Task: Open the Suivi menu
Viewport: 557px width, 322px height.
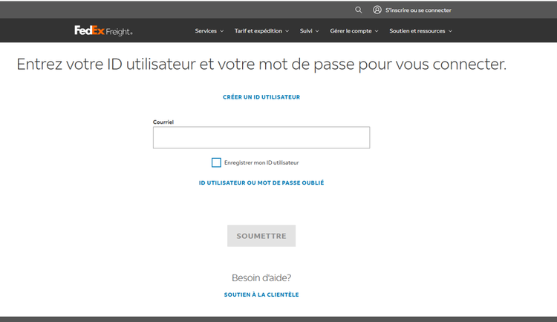Action: [310, 31]
